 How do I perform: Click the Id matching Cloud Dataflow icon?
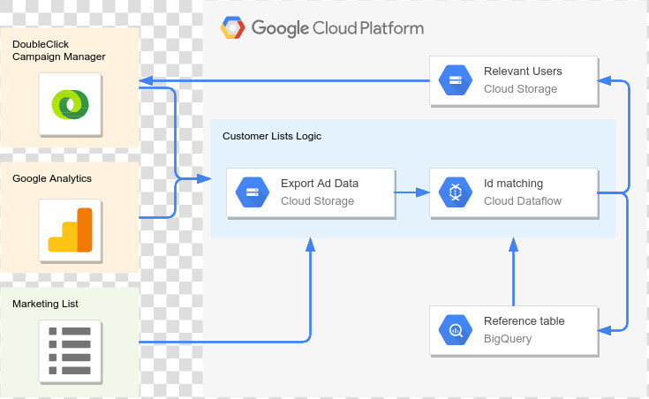456,192
